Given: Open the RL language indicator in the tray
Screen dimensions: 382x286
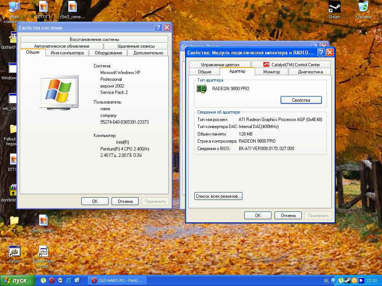Looking at the screenshot, I should 326,281.
